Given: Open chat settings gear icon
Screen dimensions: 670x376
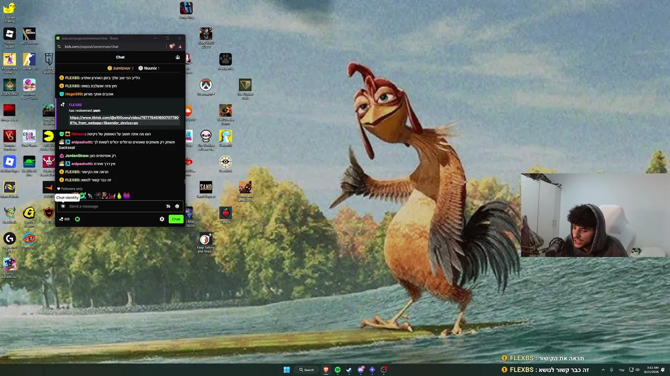Looking at the screenshot, I should (162, 219).
